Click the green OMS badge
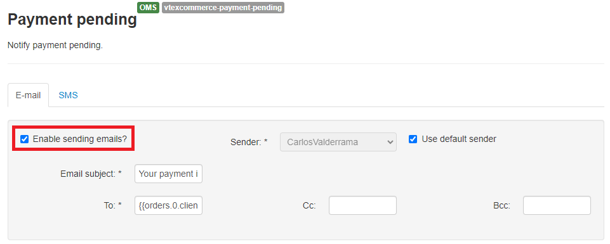 tap(149, 8)
